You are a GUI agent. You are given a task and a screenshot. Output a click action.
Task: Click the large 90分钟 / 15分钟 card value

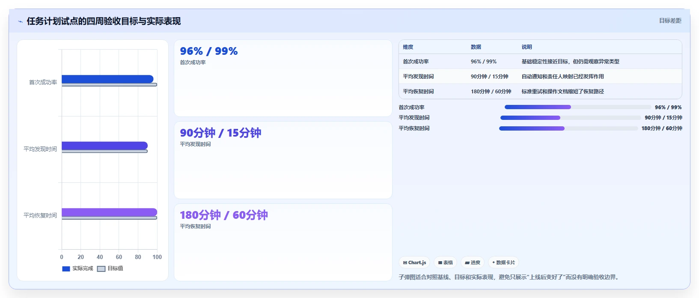pos(220,133)
